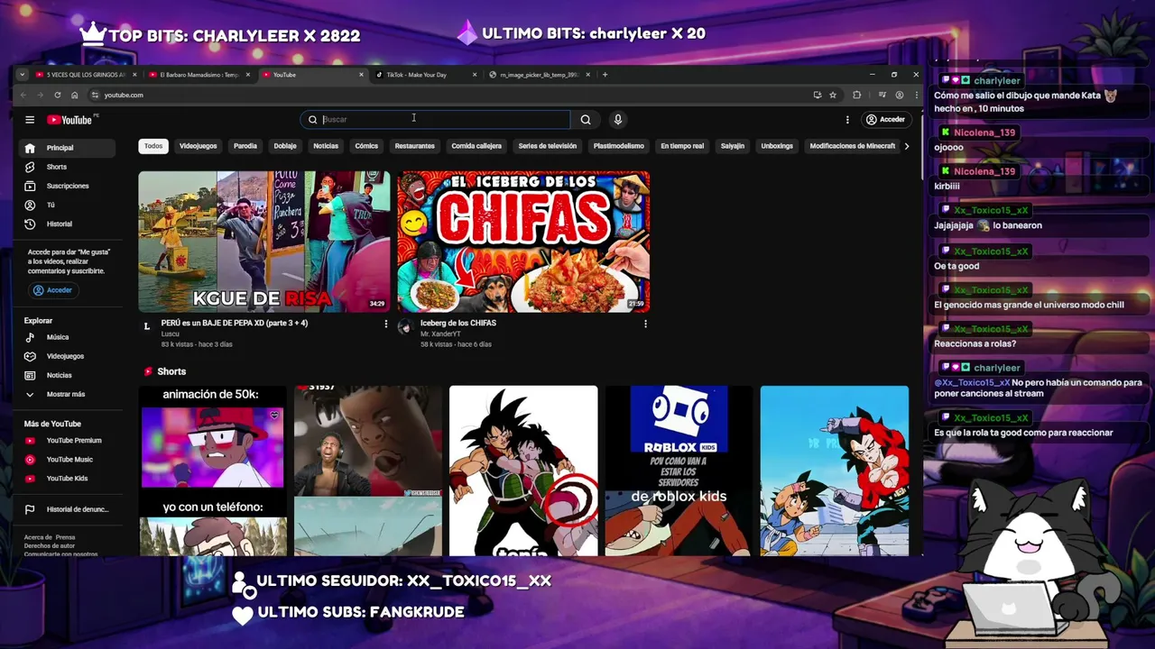The height and width of the screenshot is (649, 1155).
Task: Click the Buscar search input field
Action: 437,119
